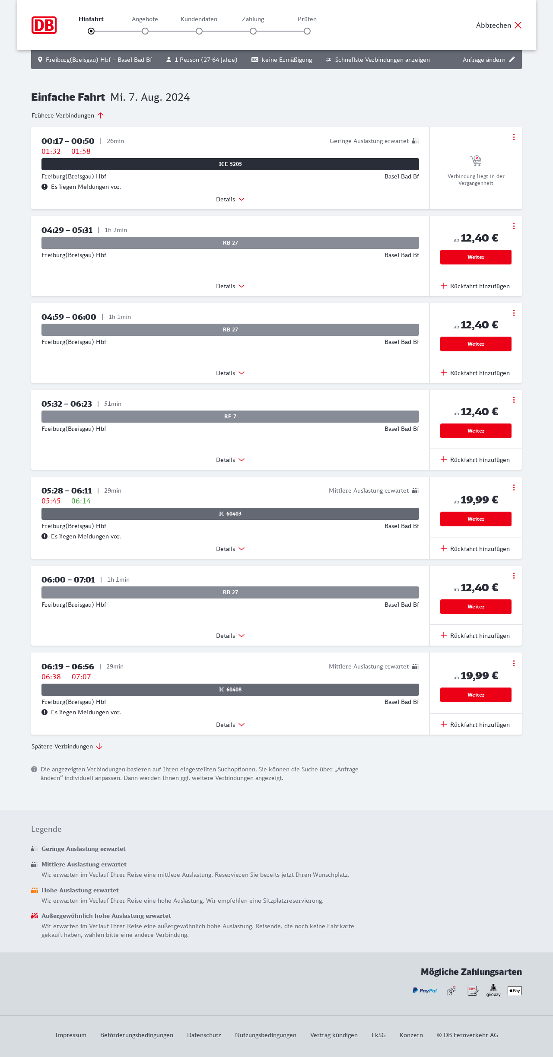Click the DB logo
553x1057 pixels.
pyautogui.click(x=44, y=25)
